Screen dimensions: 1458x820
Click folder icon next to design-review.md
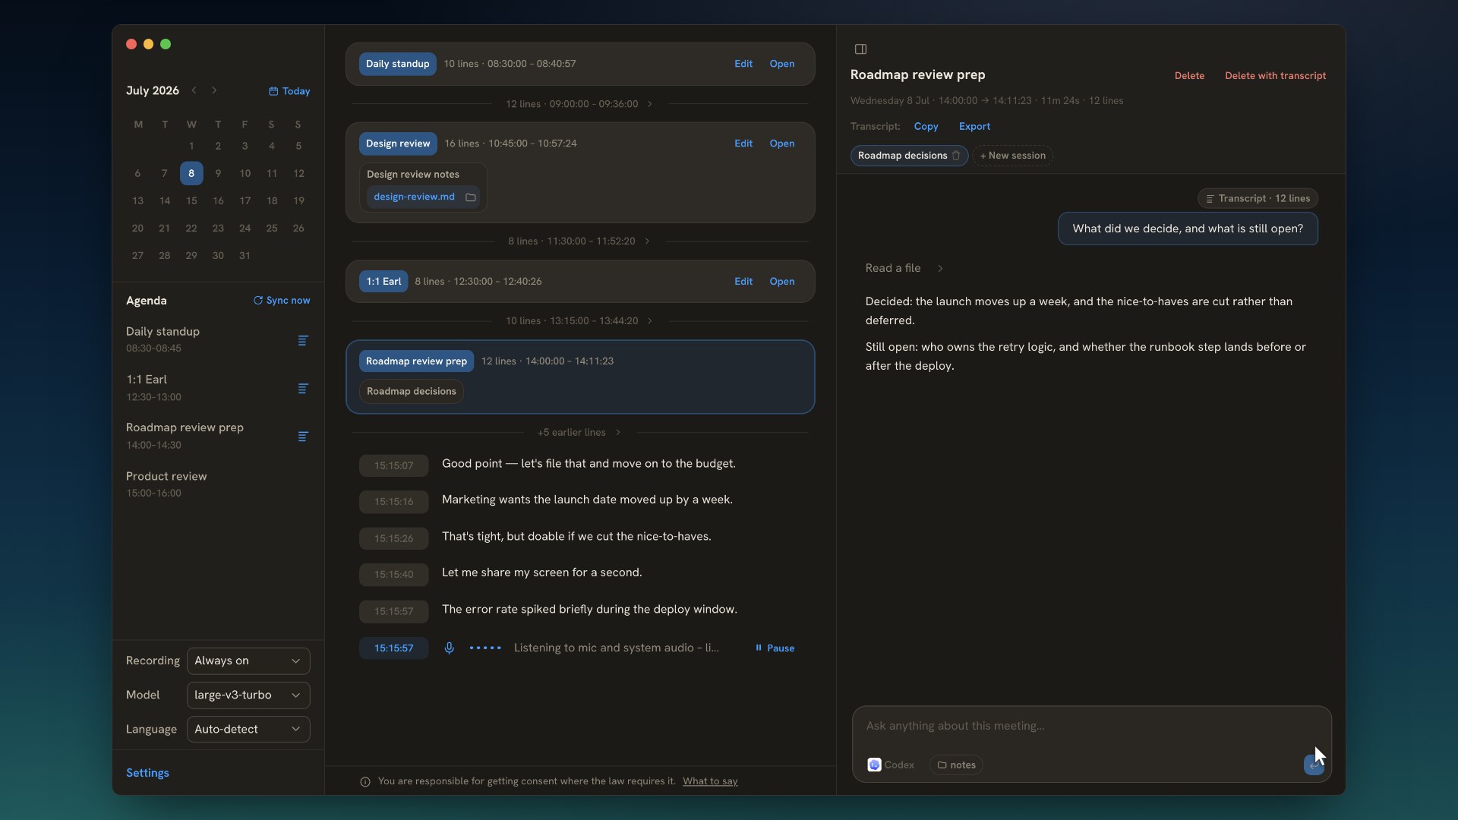pos(471,197)
